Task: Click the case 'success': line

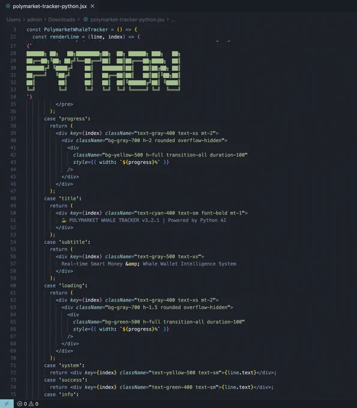Action: [65, 380]
